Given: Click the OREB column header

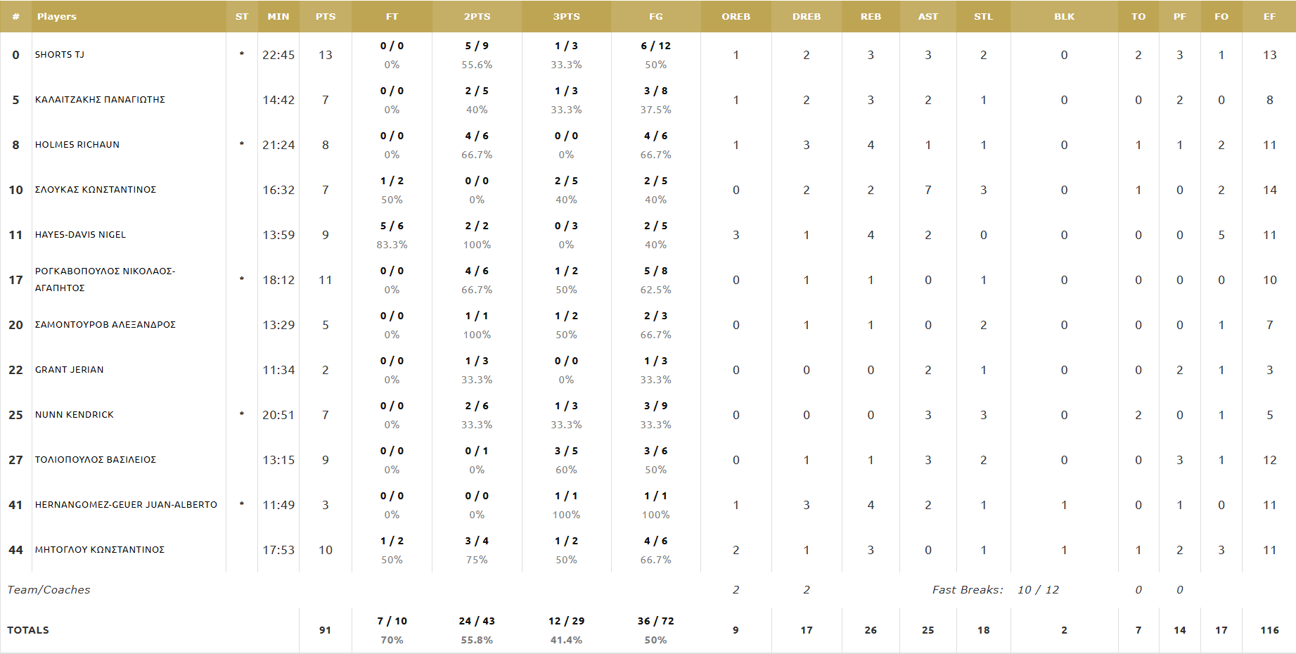Looking at the screenshot, I should (x=736, y=16).
